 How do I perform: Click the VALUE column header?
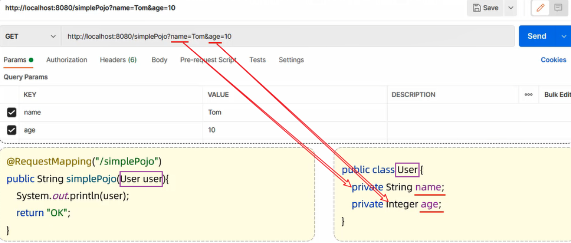tap(218, 95)
